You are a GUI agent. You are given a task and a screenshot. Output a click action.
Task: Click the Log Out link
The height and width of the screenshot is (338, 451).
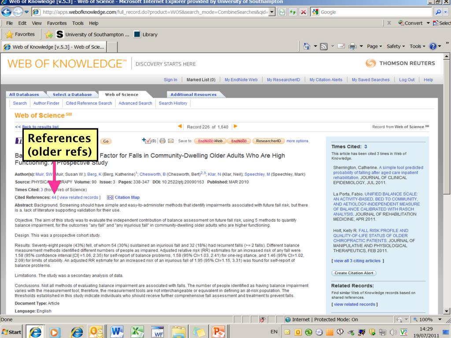407,80
